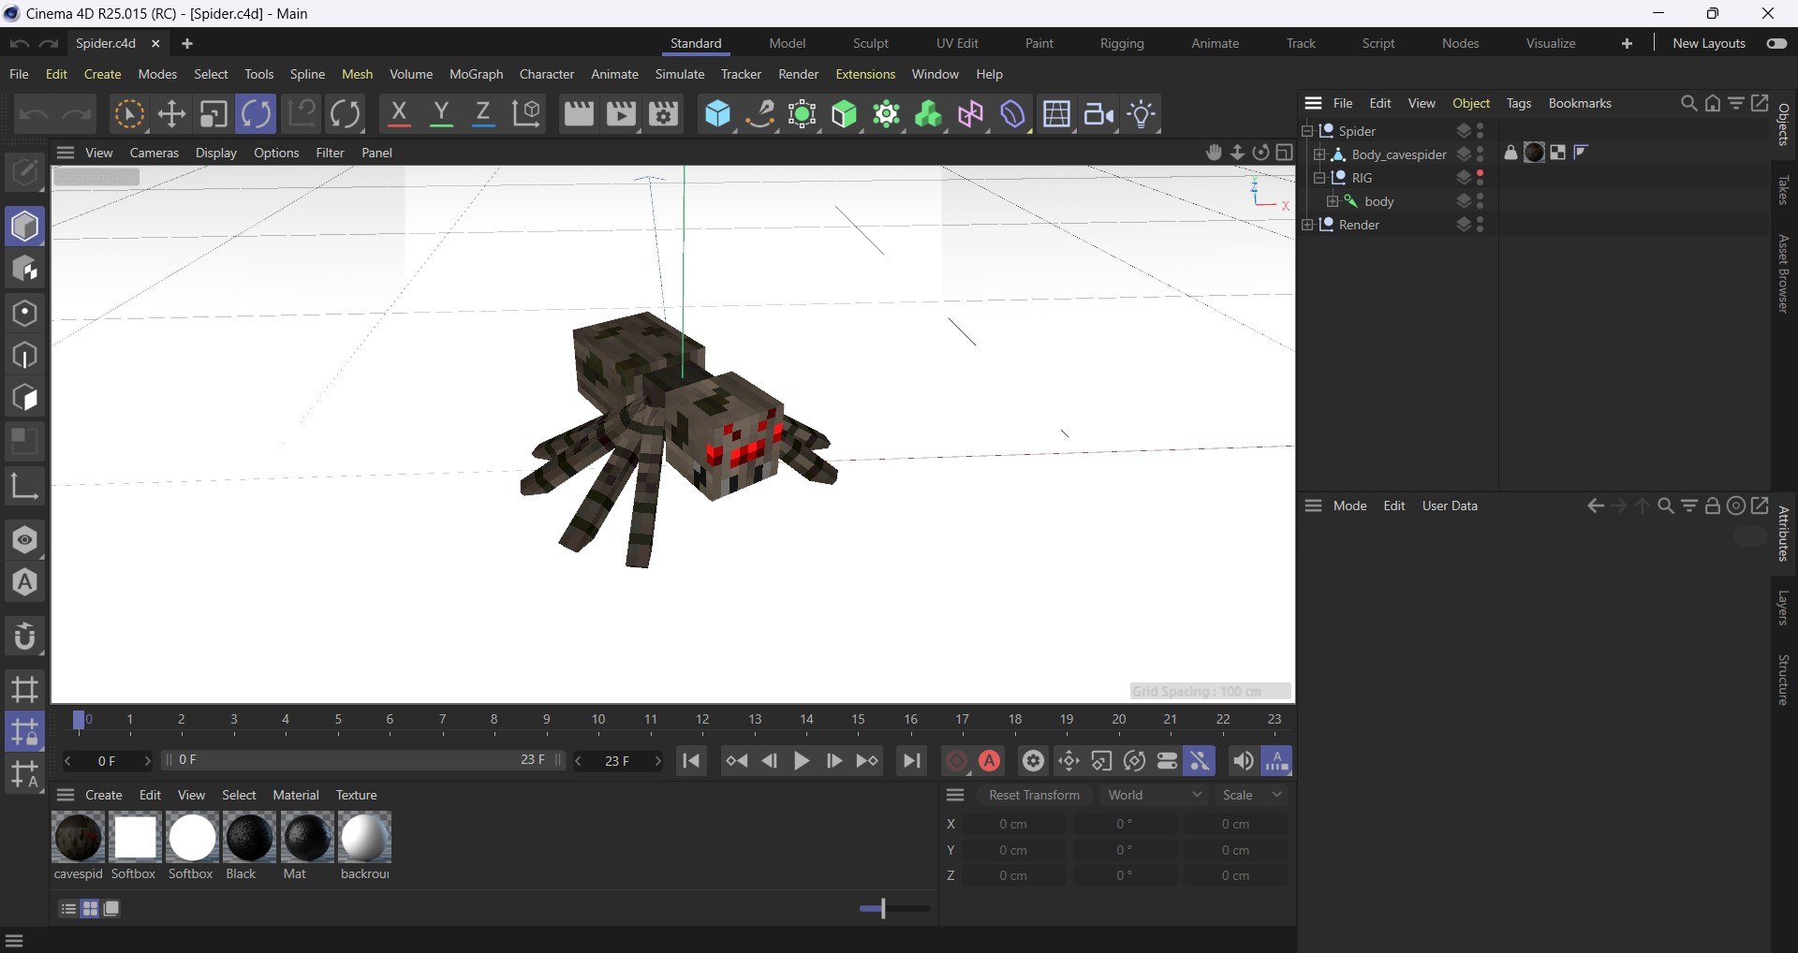1798x953 pixels.
Task: Select Model mode in left palette
Action: 25,227
